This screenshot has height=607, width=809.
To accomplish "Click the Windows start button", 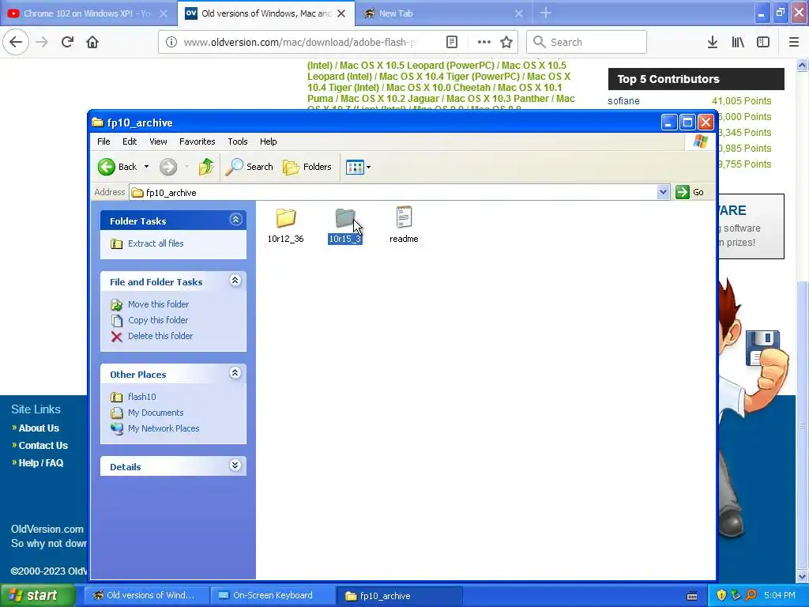I will pos(37,596).
